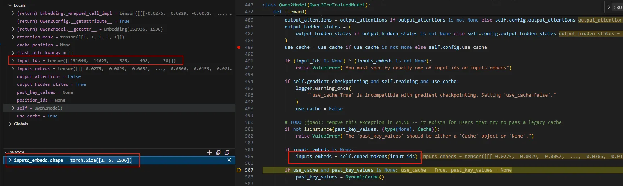Select the use_cache = True variable
The image size is (623, 186).
tap(119, 116)
